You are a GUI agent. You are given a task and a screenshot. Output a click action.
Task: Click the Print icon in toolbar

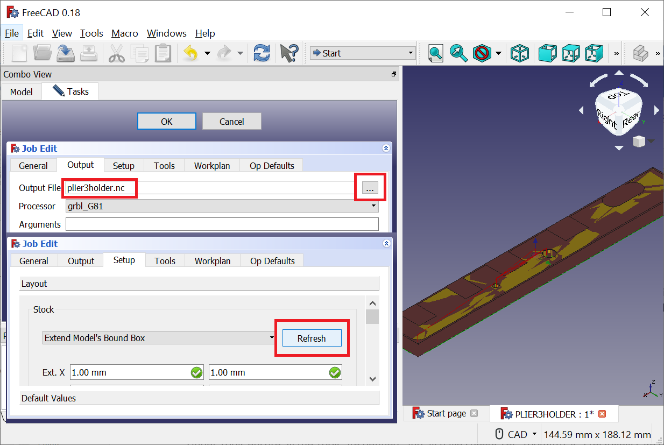click(89, 53)
